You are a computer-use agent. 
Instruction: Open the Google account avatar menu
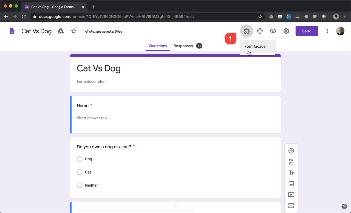pos(340,31)
